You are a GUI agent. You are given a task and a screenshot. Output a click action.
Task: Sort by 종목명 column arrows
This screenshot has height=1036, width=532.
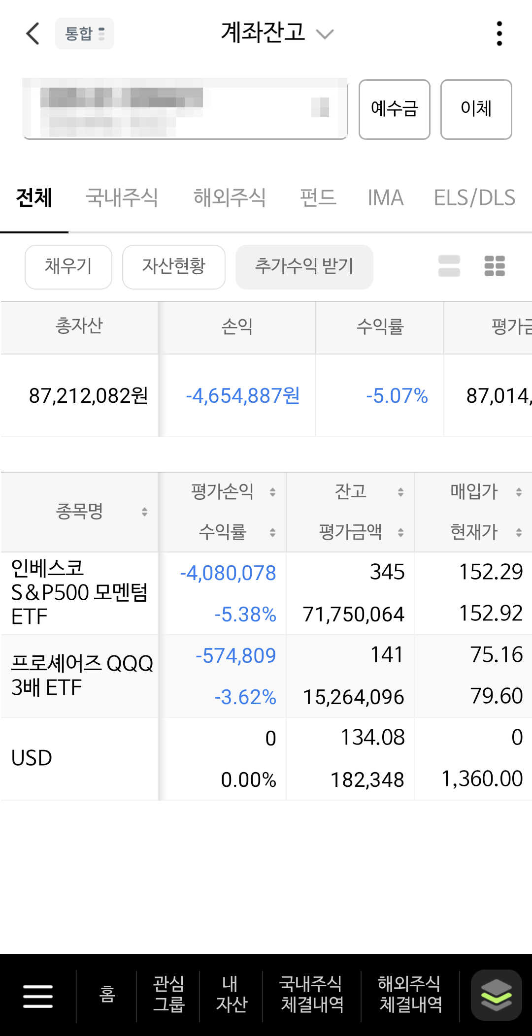144,512
